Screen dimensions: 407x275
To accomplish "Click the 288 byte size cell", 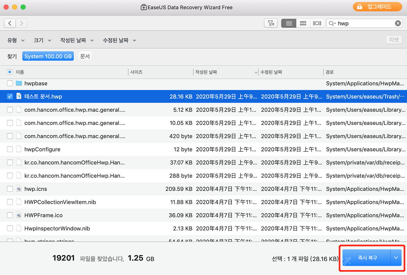I will click(181, 176).
